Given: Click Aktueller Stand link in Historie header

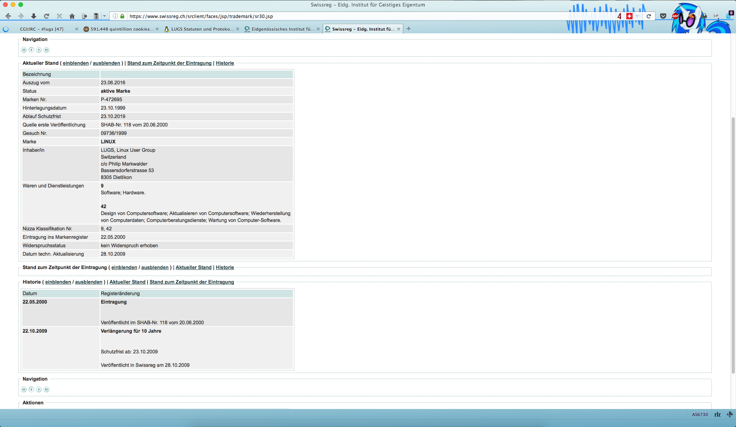Looking at the screenshot, I should pyautogui.click(x=127, y=282).
